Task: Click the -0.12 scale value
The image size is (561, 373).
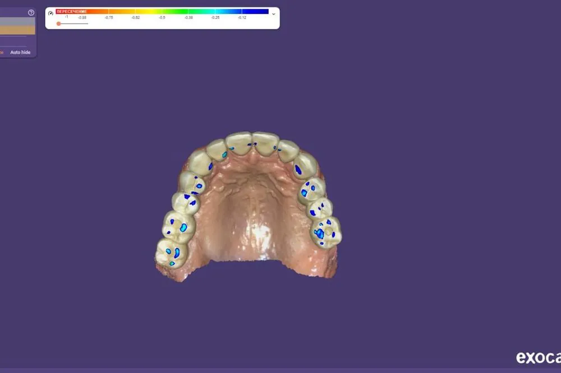Action: coord(242,17)
